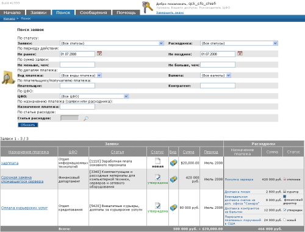Sort by Сумма column header under Заявки
Viewport: 305px width, 232px height.
point(188,152)
